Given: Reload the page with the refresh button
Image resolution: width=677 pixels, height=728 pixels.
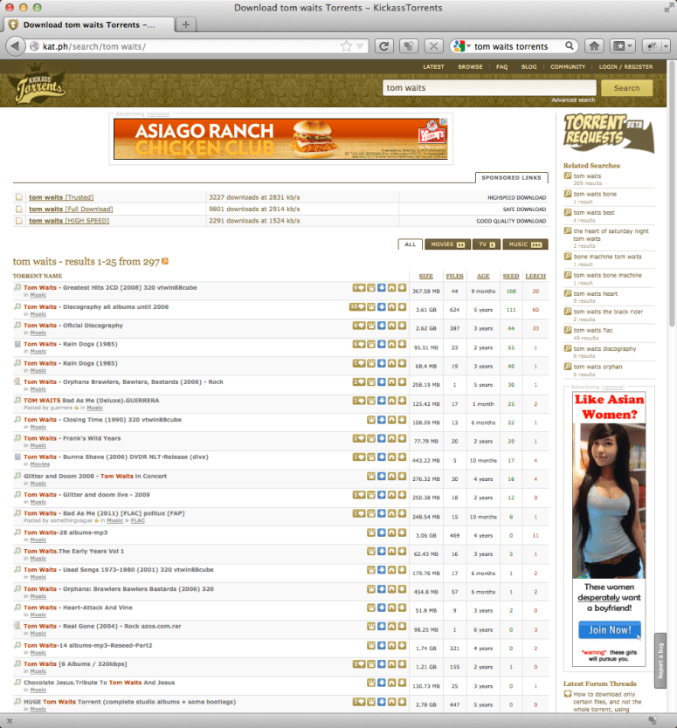Looking at the screenshot, I should click(x=383, y=46).
